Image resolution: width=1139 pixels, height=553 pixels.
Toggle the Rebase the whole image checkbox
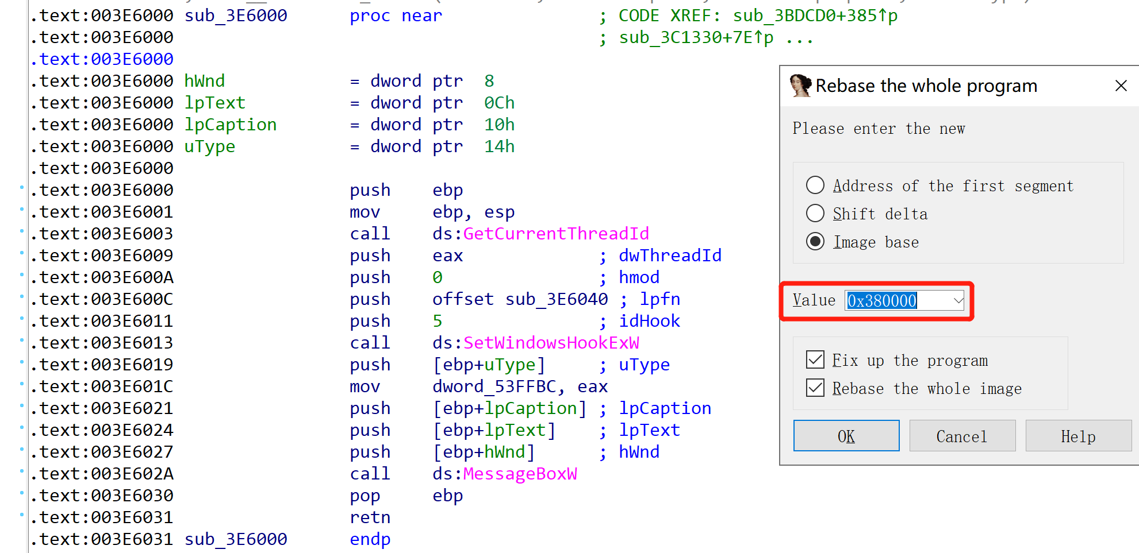pyautogui.click(x=815, y=388)
